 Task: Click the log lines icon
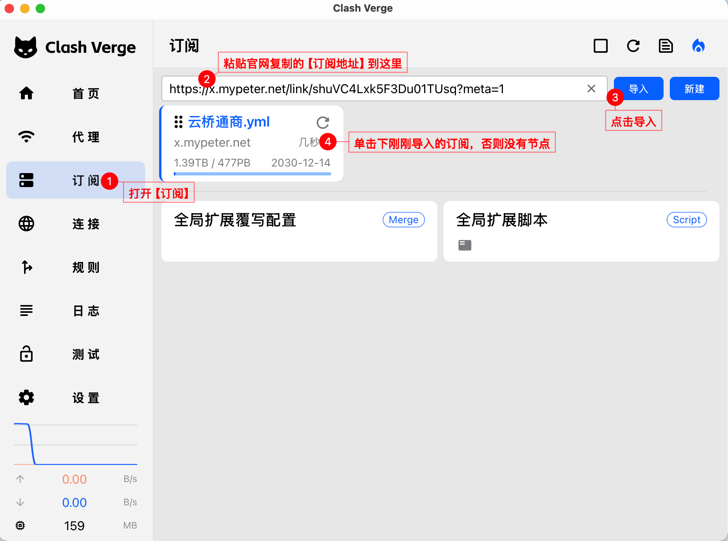[x=26, y=310]
